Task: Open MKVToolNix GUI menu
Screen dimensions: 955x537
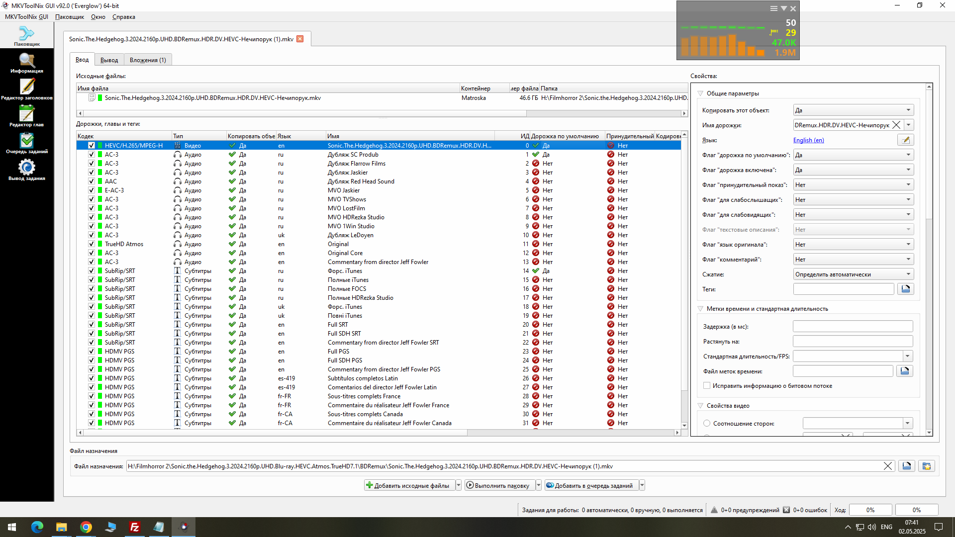Action: pos(27,17)
